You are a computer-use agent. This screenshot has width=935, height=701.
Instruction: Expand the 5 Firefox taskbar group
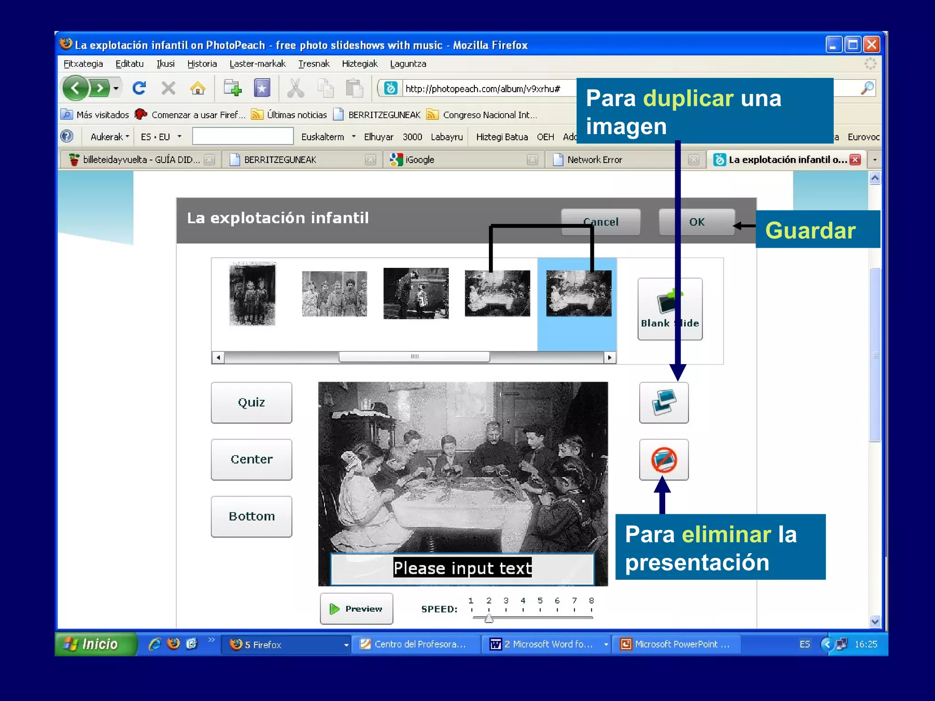pyautogui.click(x=346, y=645)
